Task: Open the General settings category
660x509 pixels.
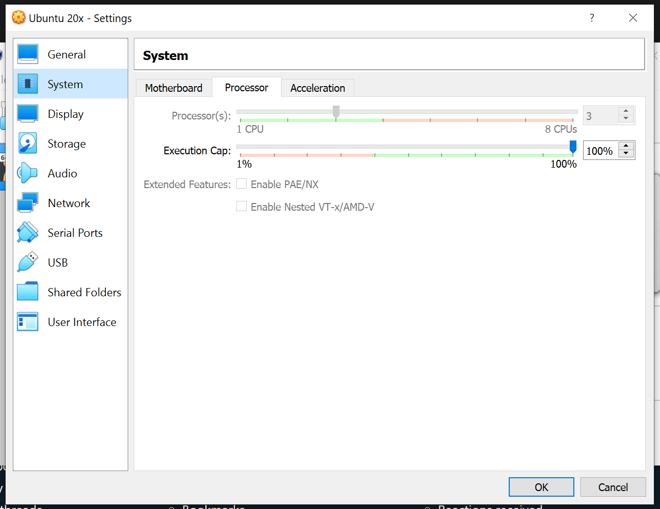Action: (71, 54)
